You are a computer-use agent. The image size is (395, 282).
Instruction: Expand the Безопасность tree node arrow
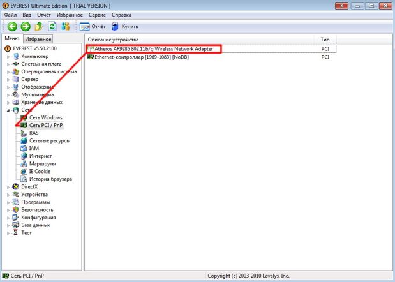coord(8,211)
